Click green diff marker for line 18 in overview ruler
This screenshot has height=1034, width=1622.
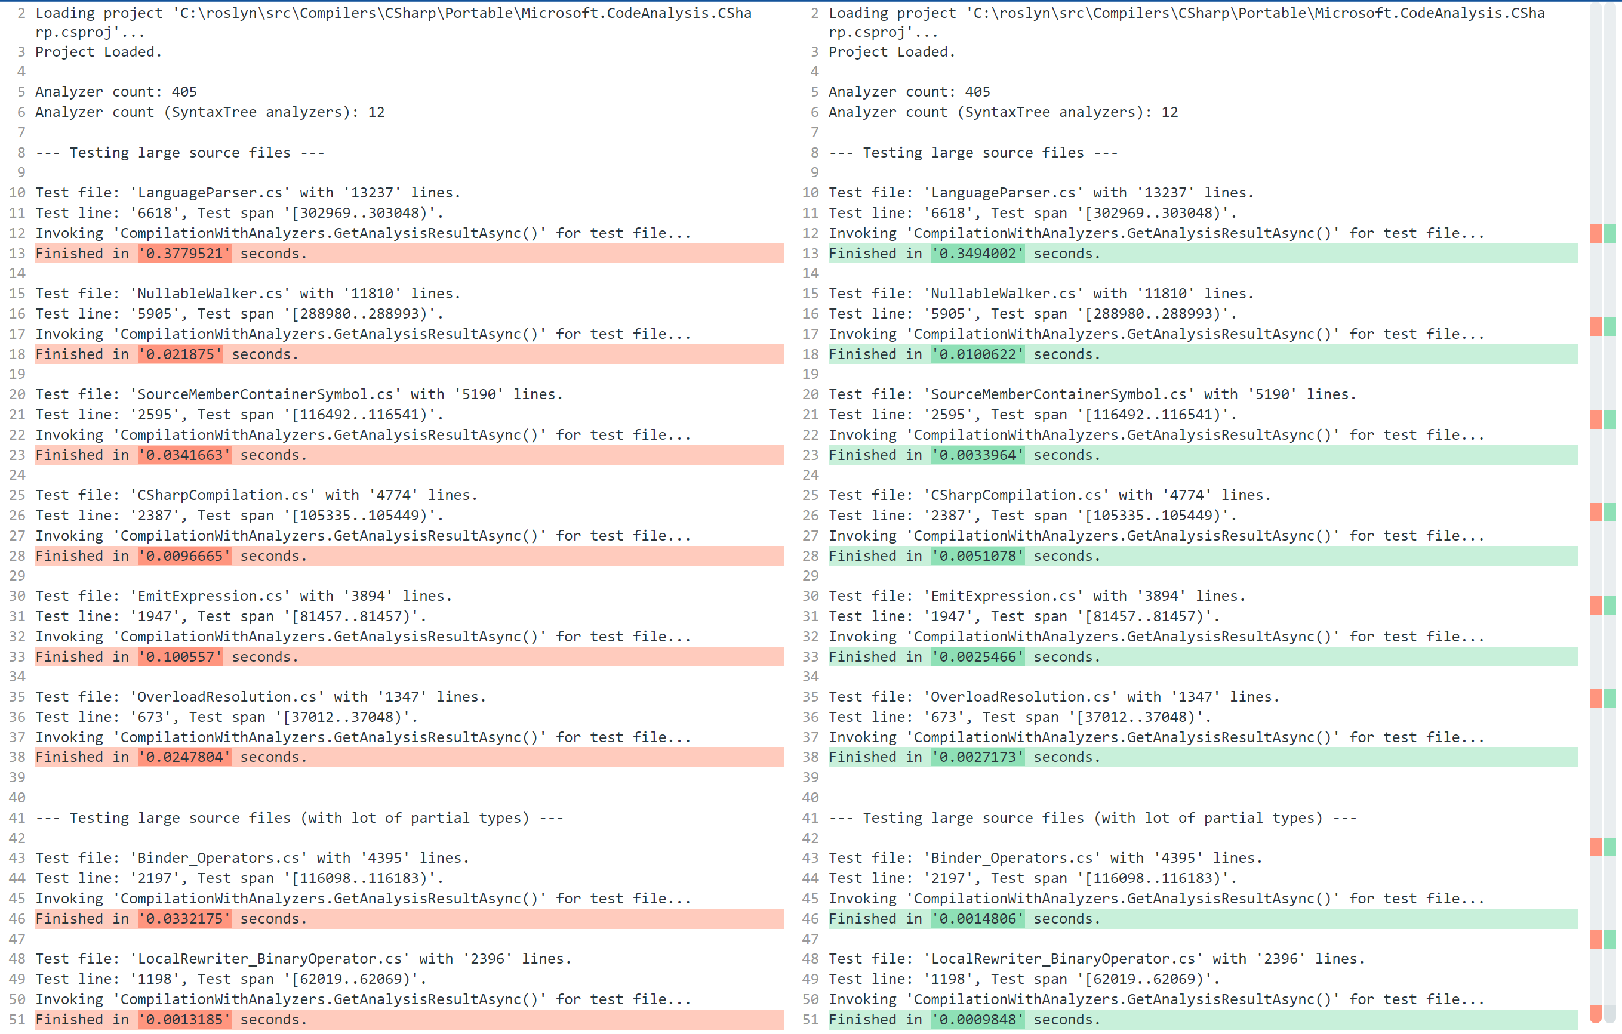(x=1610, y=326)
